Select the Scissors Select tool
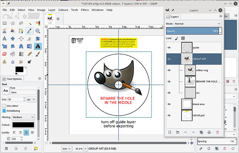 click(4, 31)
